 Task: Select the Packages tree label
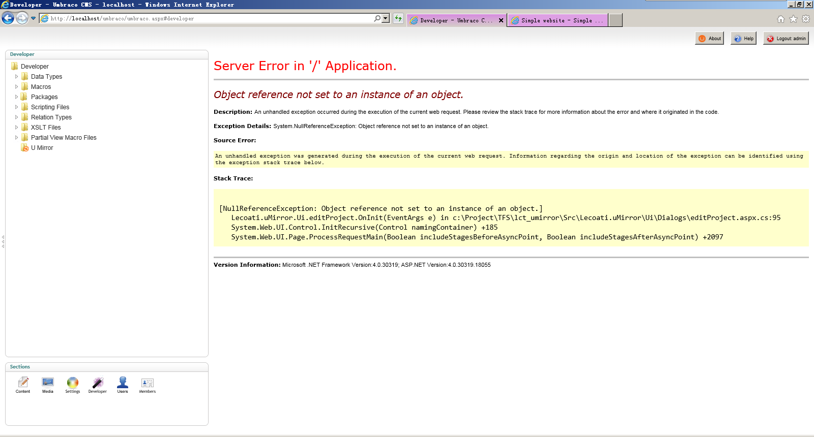(x=44, y=97)
